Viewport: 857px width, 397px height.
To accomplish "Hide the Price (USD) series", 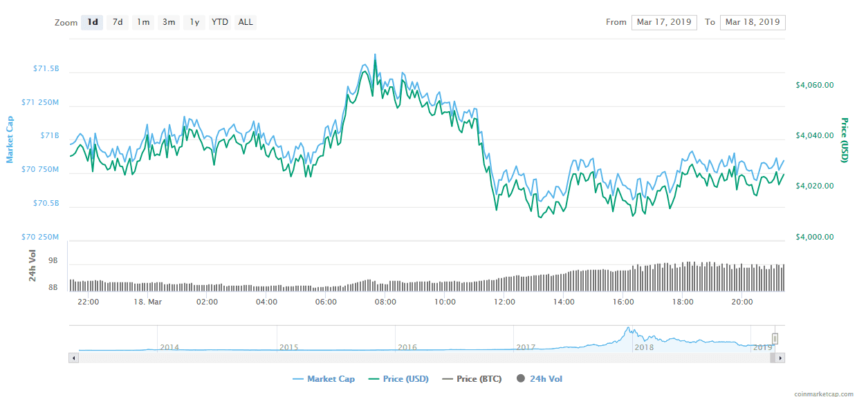I will click(x=398, y=378).
